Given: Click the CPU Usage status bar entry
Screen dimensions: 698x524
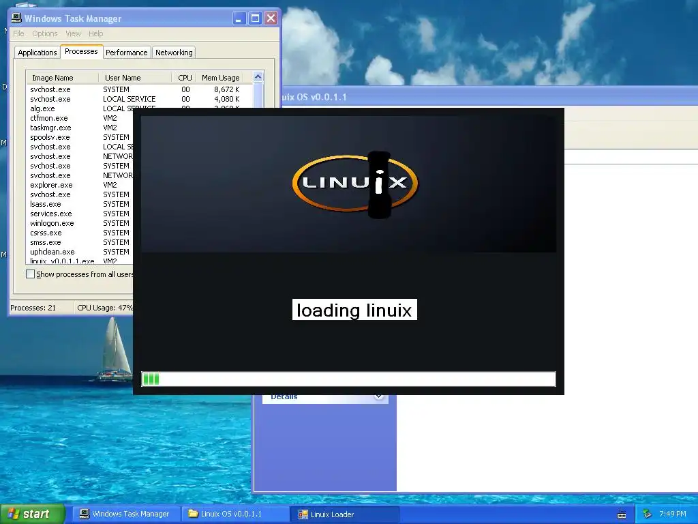Looking at the screenshot, I should point(105,308).
